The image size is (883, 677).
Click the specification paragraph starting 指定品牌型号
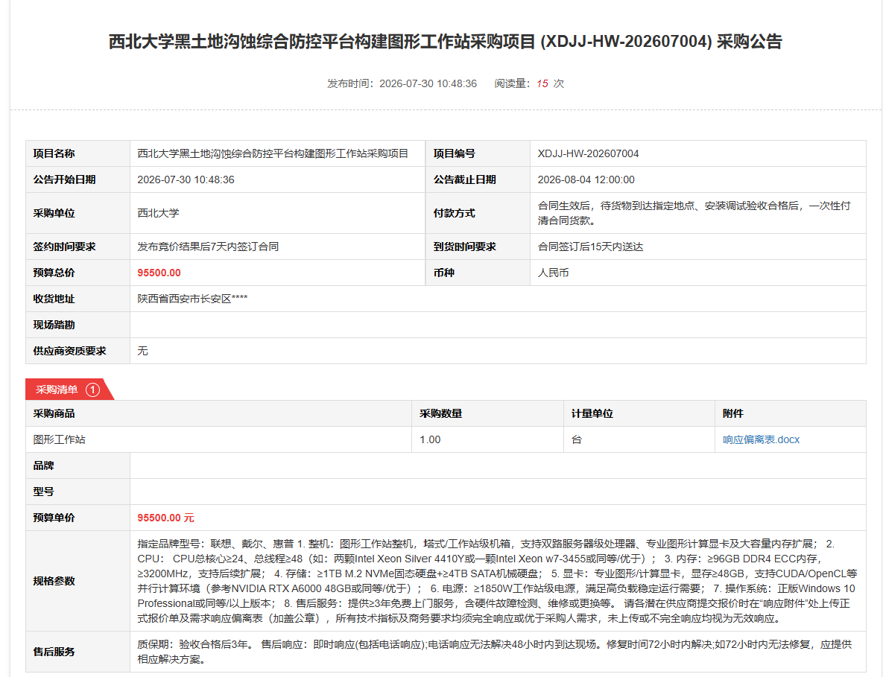497,582
